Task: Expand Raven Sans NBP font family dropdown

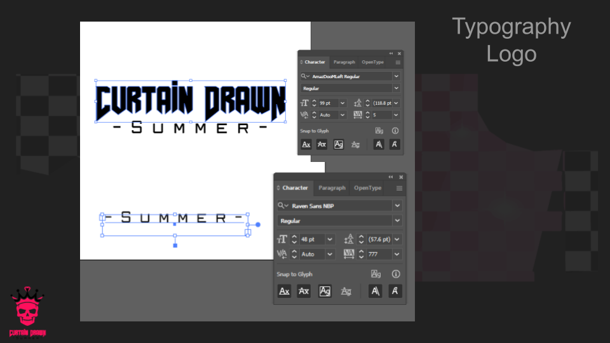Action: 397,205
